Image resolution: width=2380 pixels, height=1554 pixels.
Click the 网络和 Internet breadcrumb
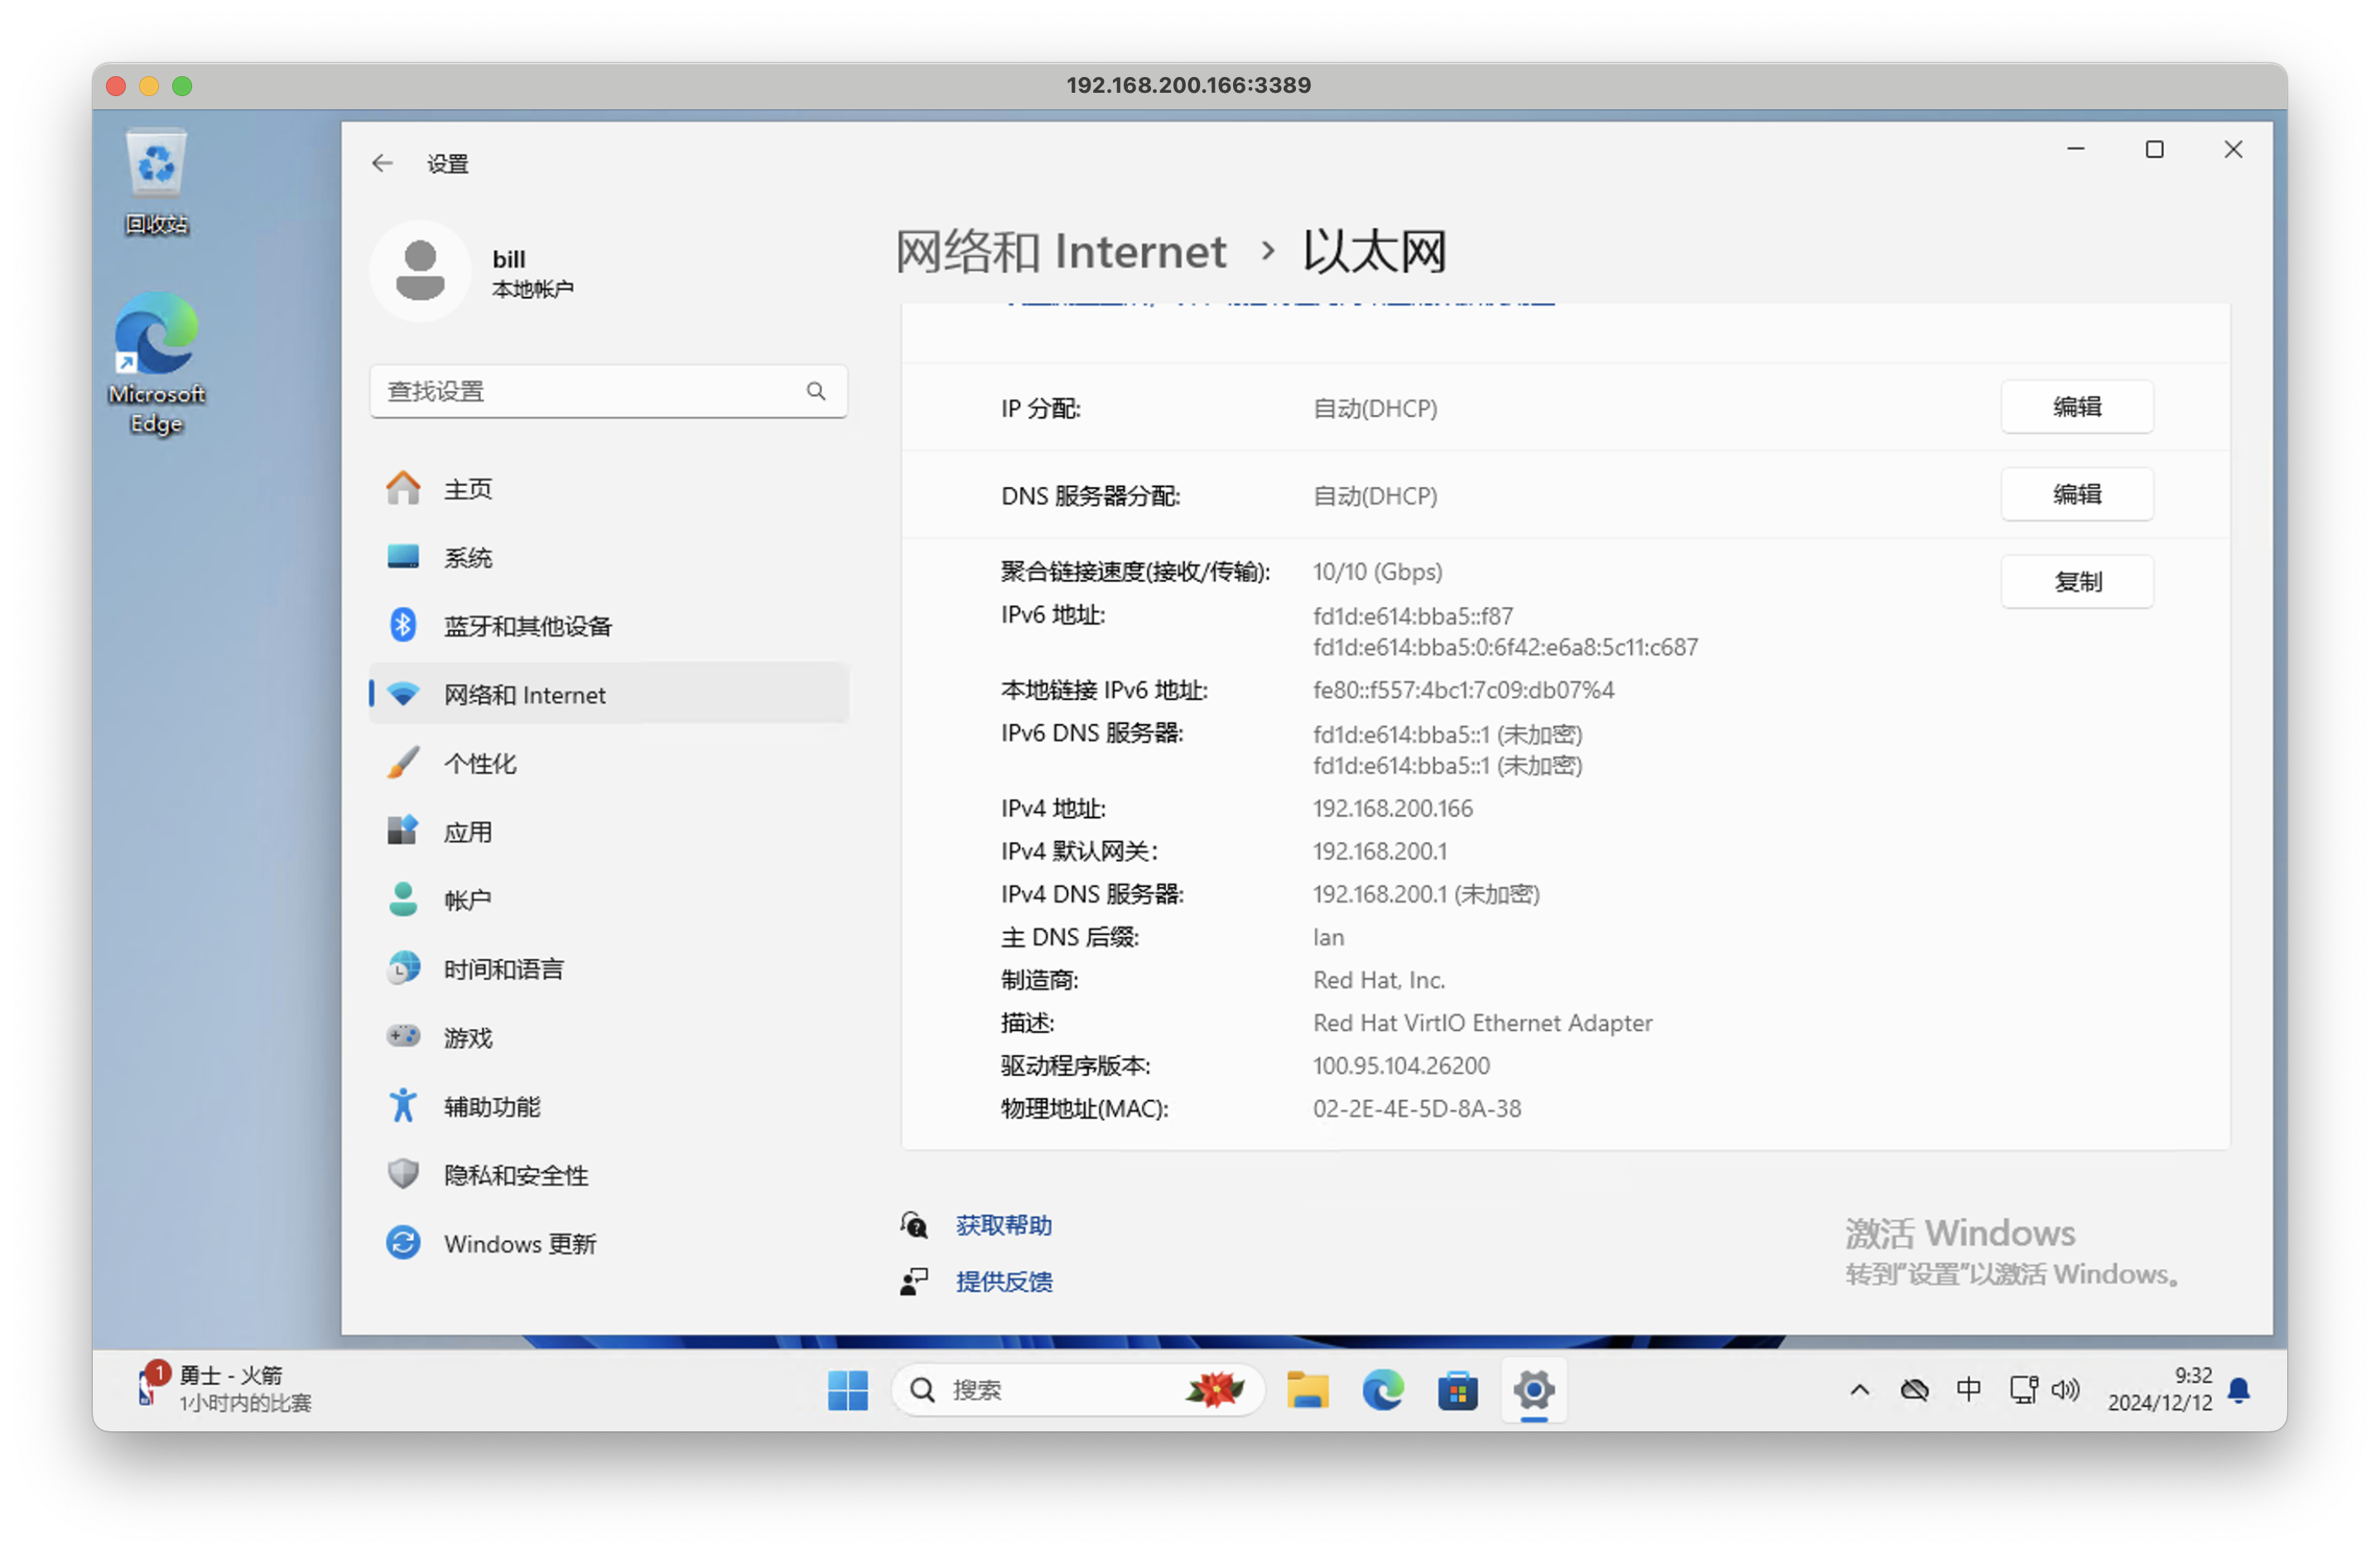click(x=1062, y=251)
